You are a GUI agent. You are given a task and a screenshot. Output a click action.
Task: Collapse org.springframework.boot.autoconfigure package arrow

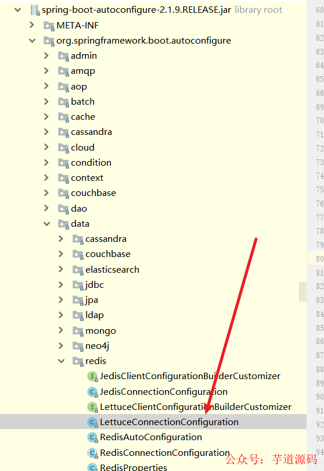click(x=33, y=41)
